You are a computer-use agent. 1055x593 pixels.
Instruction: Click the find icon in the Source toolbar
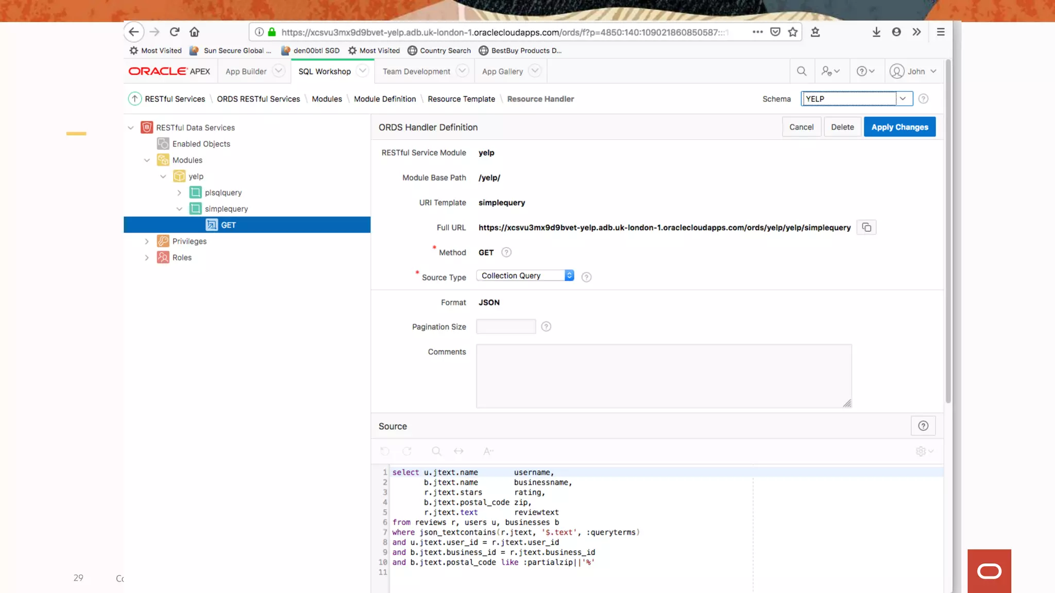[436, 451]
